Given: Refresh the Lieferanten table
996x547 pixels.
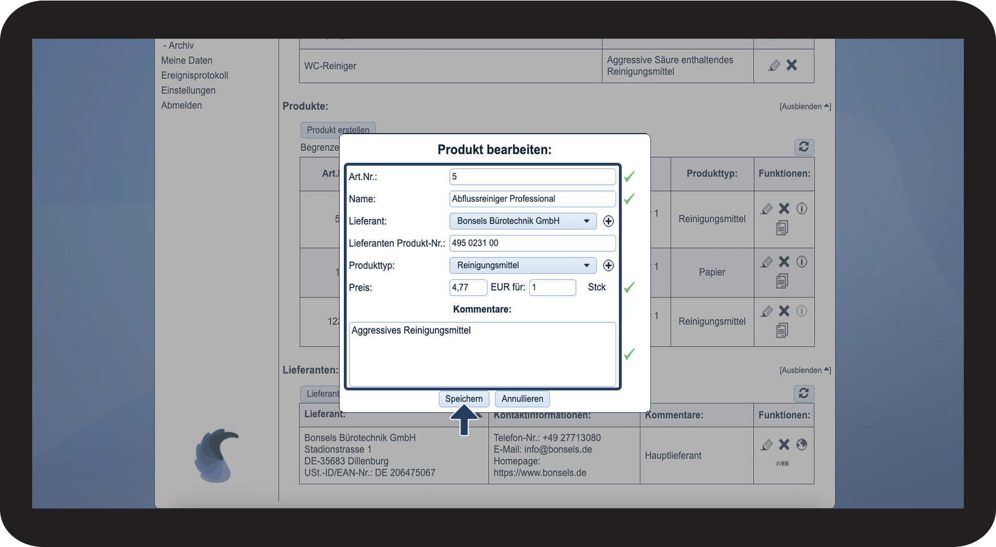Looking at the screenshot, I should (x=804, y=393).
